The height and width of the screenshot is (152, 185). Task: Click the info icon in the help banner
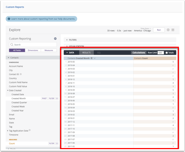(x=9, y=19)
